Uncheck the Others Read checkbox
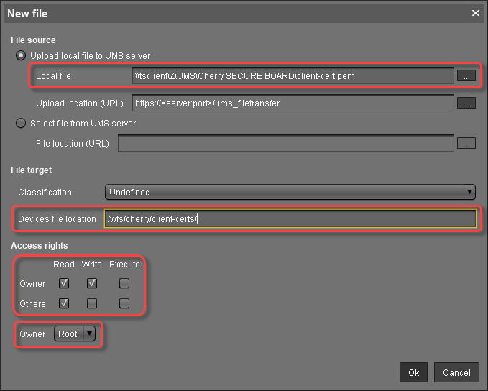 coord(64,303)
